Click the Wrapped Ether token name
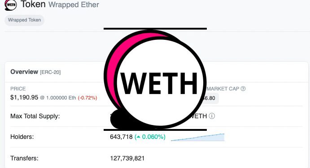Screen dimensions: 310x168 [x=74, y=4]
